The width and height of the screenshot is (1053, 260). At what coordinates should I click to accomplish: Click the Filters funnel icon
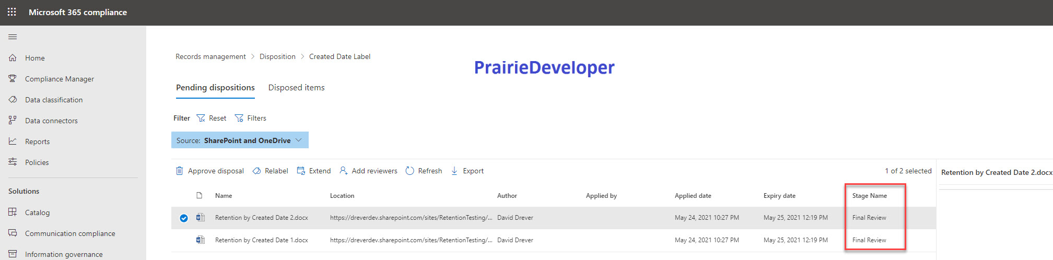[239, 118]
